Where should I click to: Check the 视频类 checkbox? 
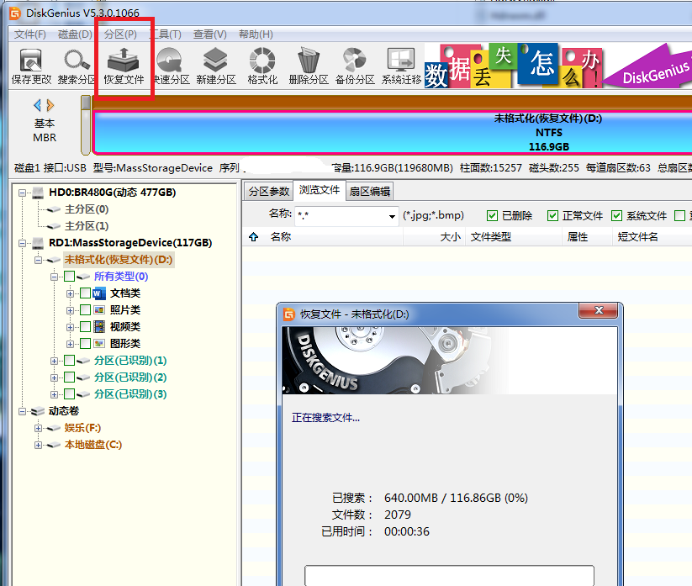pyautogui.click(x=86, y=327)
